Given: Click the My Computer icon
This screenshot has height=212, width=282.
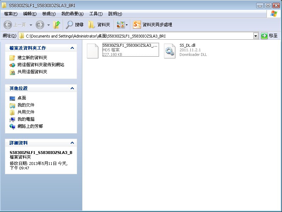Looking at the screenshot, I should 12,119.
